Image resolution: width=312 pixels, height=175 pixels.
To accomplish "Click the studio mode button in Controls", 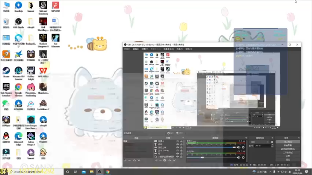I will tap(288, 152).
